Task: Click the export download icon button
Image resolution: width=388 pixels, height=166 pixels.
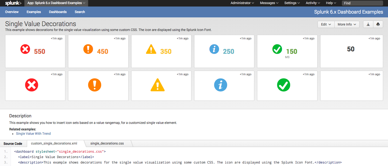Action: (368, 24)
